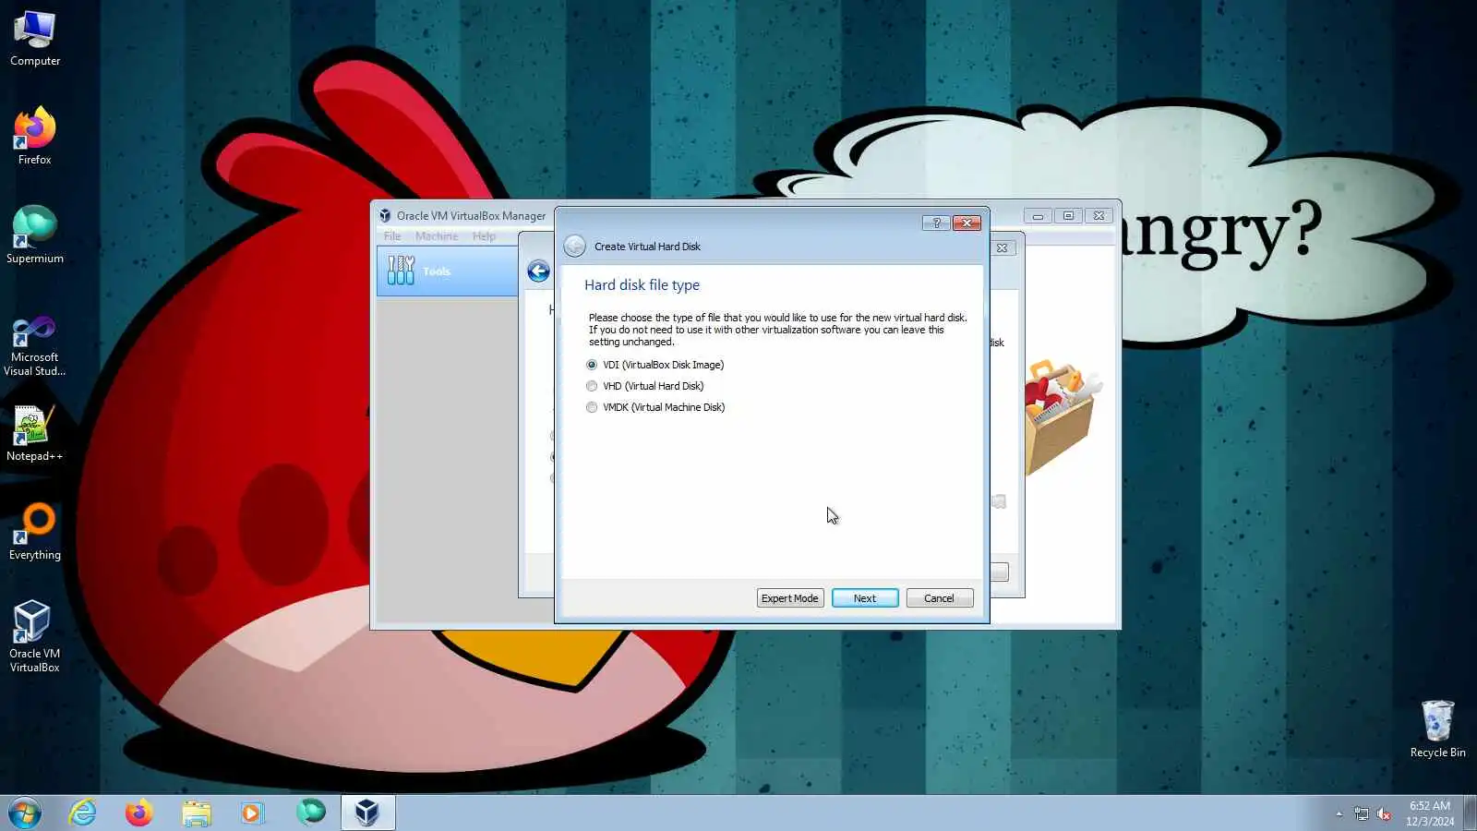Open the File menu in VirtualBox Manager

[392, 236]
